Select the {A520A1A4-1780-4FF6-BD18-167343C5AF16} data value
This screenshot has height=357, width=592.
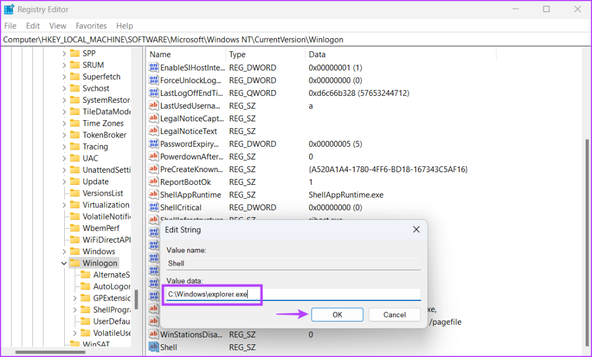point(388,169)
